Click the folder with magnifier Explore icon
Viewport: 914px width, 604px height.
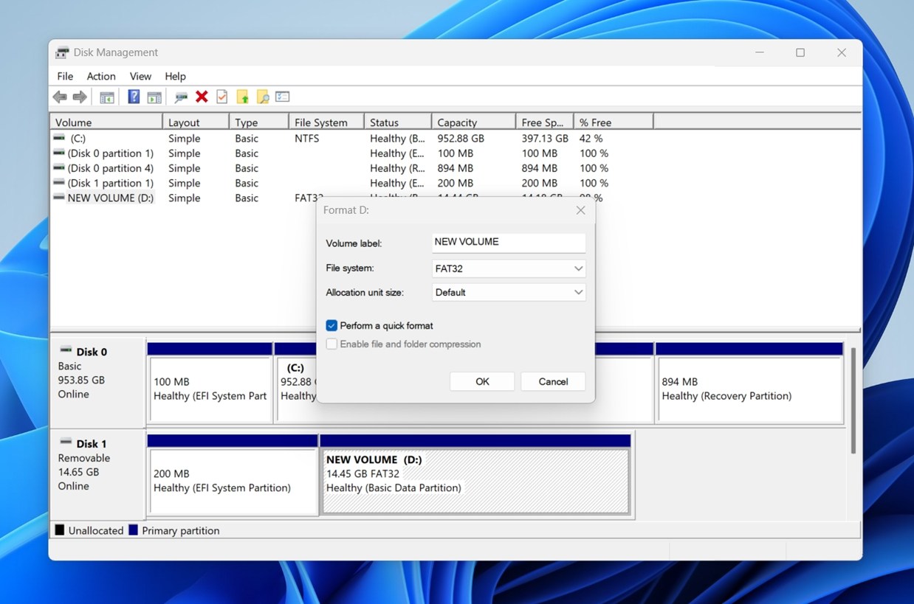point(262,97)
